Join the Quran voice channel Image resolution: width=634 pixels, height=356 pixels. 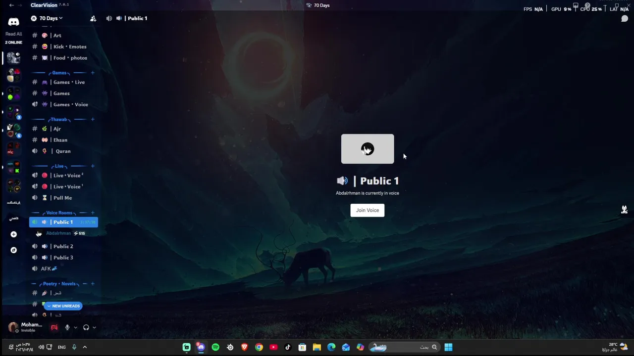coord(63,151)
